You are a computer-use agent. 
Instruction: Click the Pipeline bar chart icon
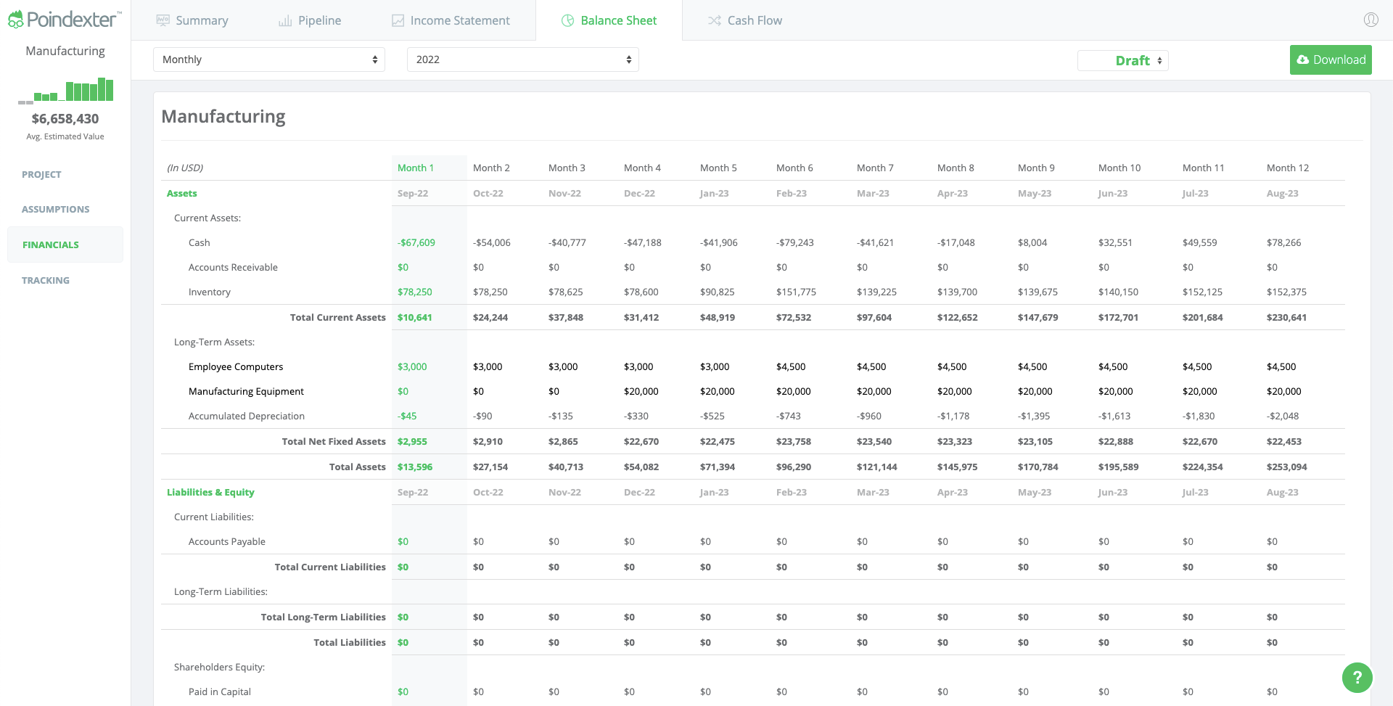pos(285,21)
